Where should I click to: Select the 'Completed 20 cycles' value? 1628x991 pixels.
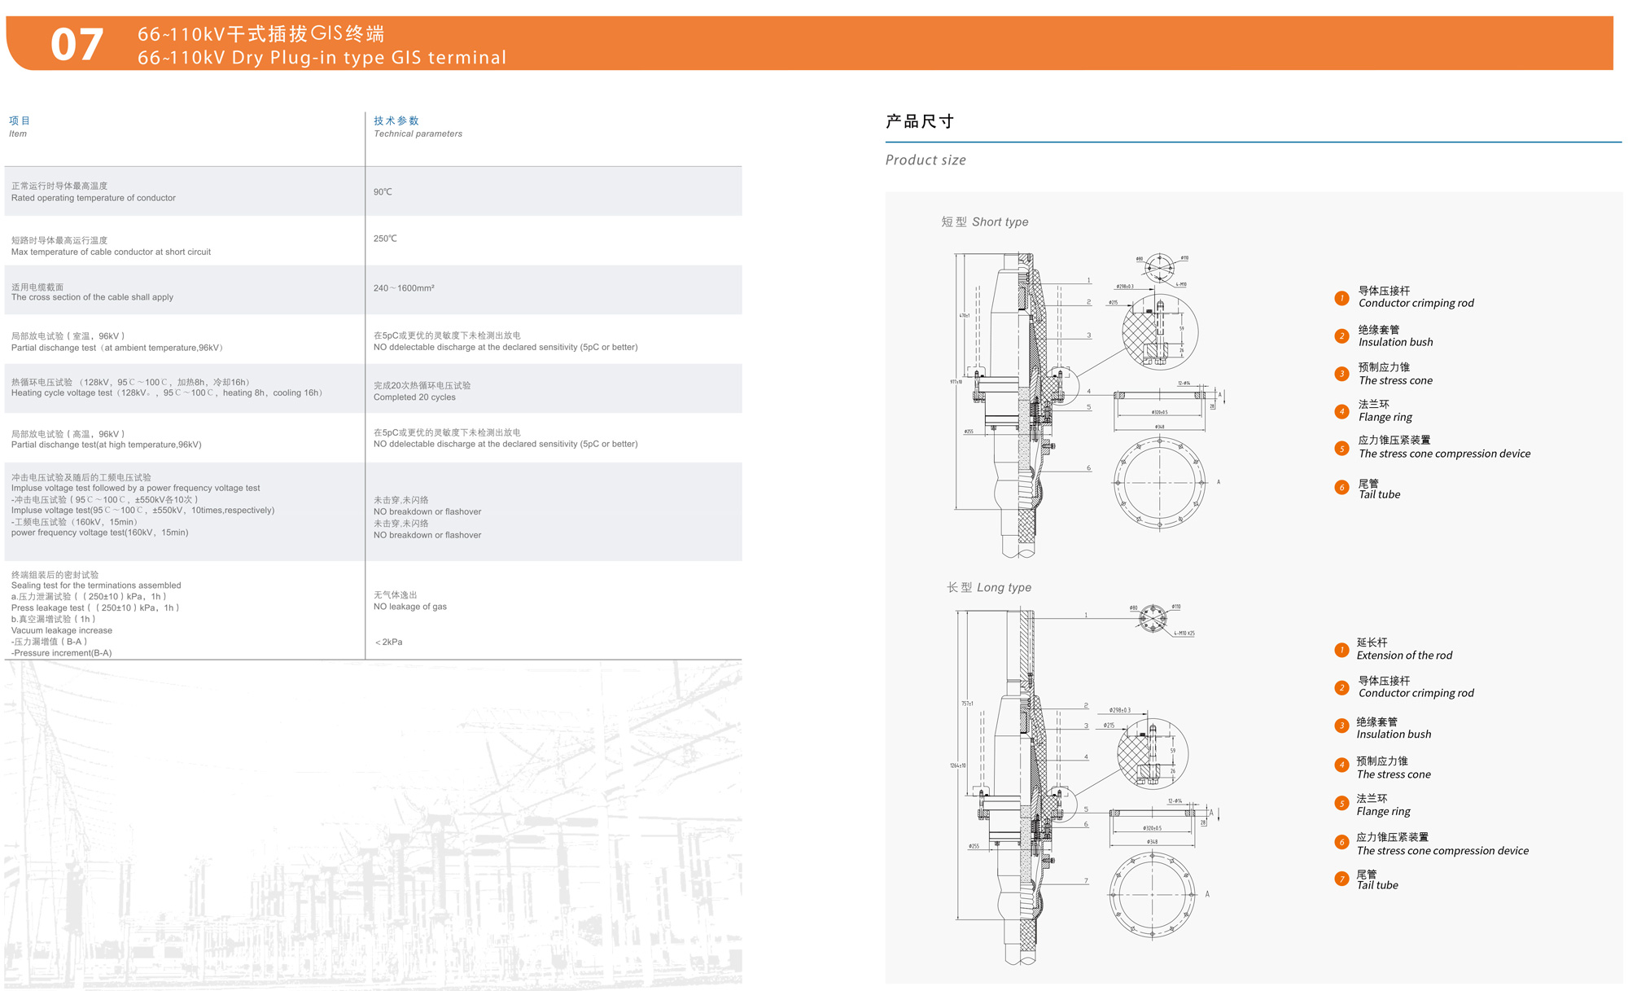414,397
